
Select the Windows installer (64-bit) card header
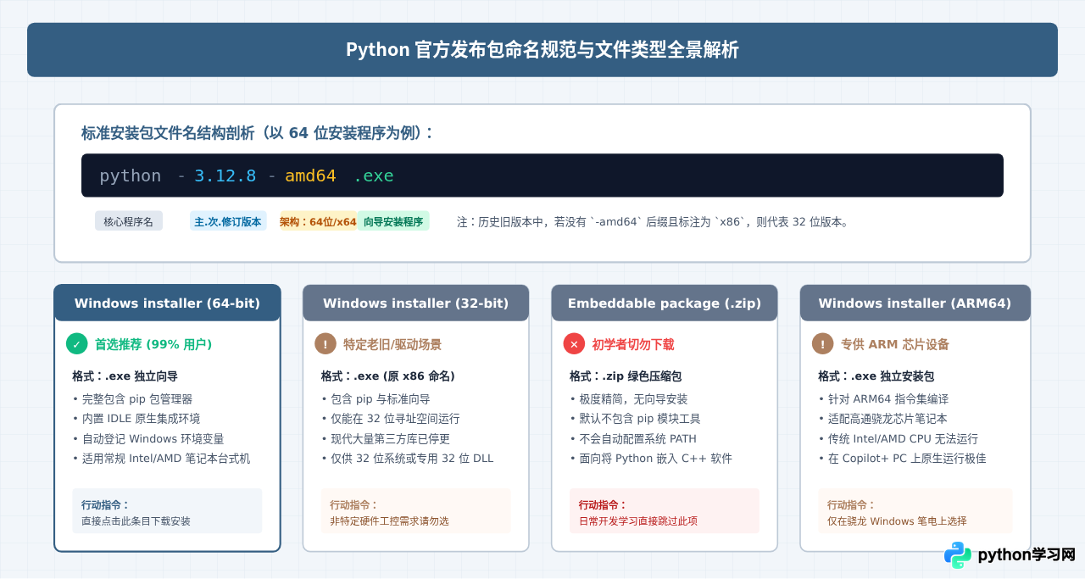click(x=167, y=303)
